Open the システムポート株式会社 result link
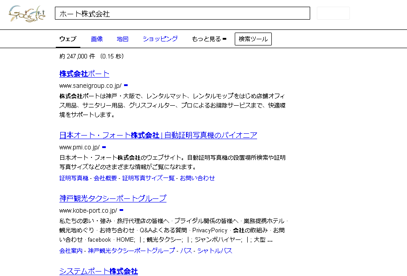This screenshot has height=276, width=407. click(98, 272)
